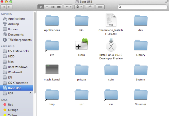Open Documents in the sidebar
Screen dimensions: 169x116
point(16,35)
